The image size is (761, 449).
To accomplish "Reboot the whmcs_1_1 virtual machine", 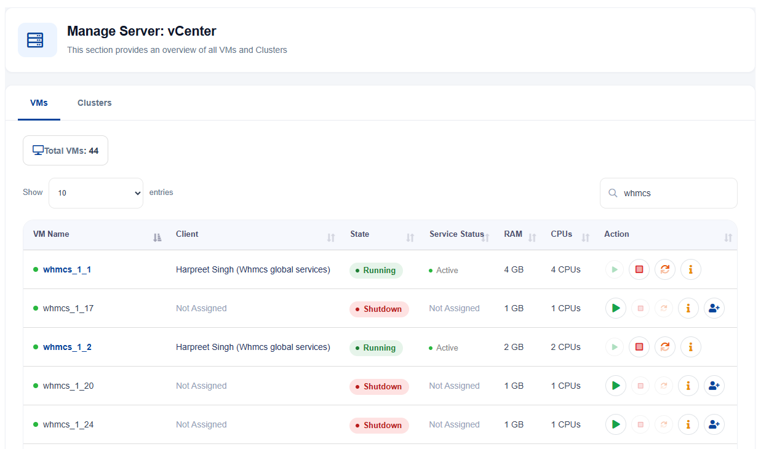I will coord(664,269).
